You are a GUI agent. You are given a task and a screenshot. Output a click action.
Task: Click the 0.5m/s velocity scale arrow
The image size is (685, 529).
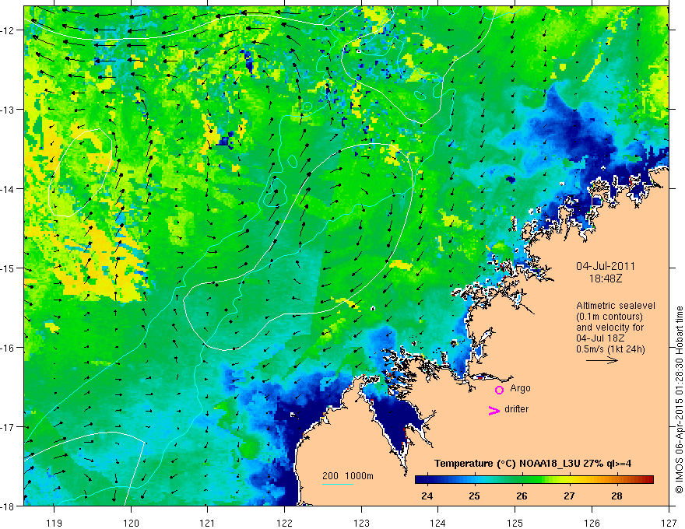(602, 360)
